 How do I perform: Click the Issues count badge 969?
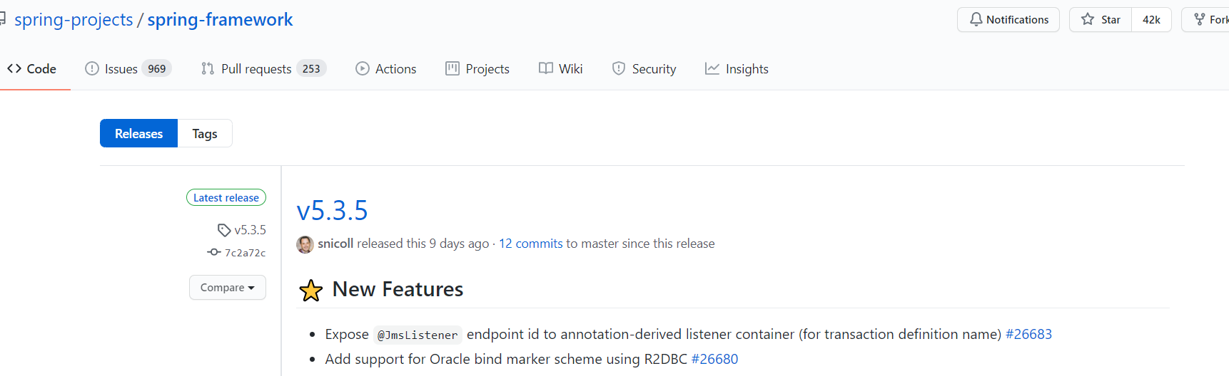tap(157, 68)
